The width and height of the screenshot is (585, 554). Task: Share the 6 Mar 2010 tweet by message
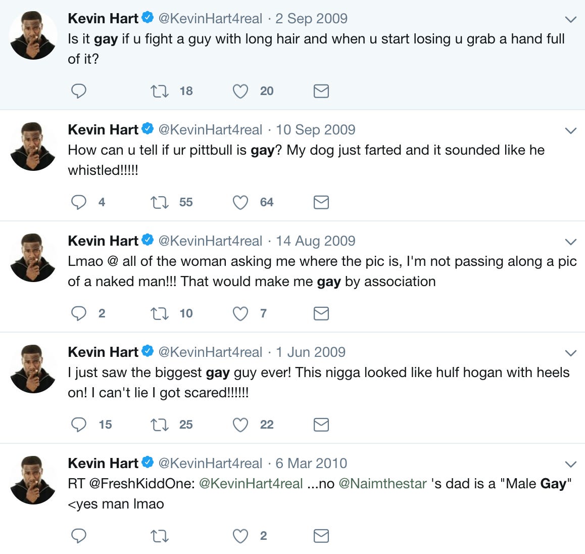point(321,536)
